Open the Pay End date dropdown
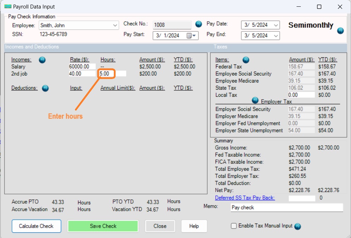Viewport: 351px width, 238px height. pos(275,35)
